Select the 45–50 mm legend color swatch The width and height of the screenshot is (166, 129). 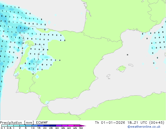pos(77,126)
